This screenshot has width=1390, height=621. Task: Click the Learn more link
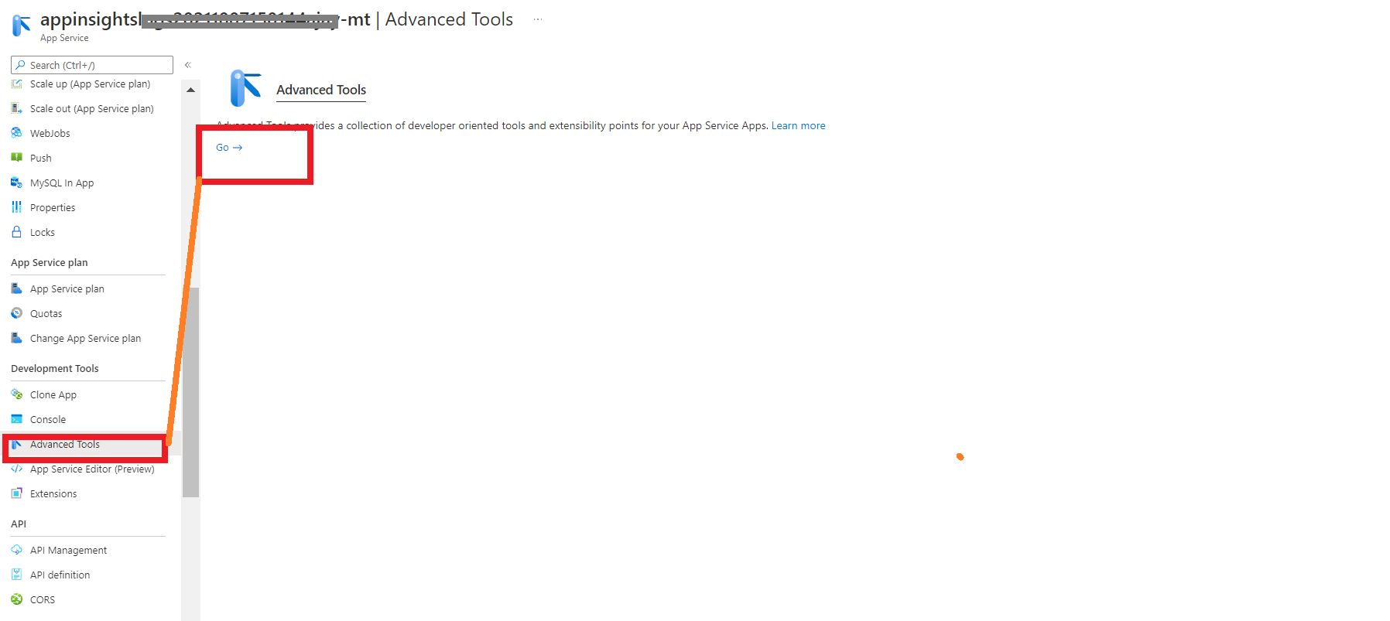tap(798, 125)
